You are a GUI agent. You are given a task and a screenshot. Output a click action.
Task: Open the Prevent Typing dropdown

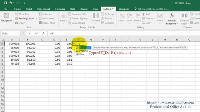pos(78,18)
